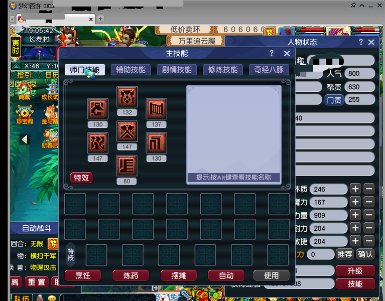Click the minimap toggle triangle beside coordinates
385x301 pixels.
16,66
